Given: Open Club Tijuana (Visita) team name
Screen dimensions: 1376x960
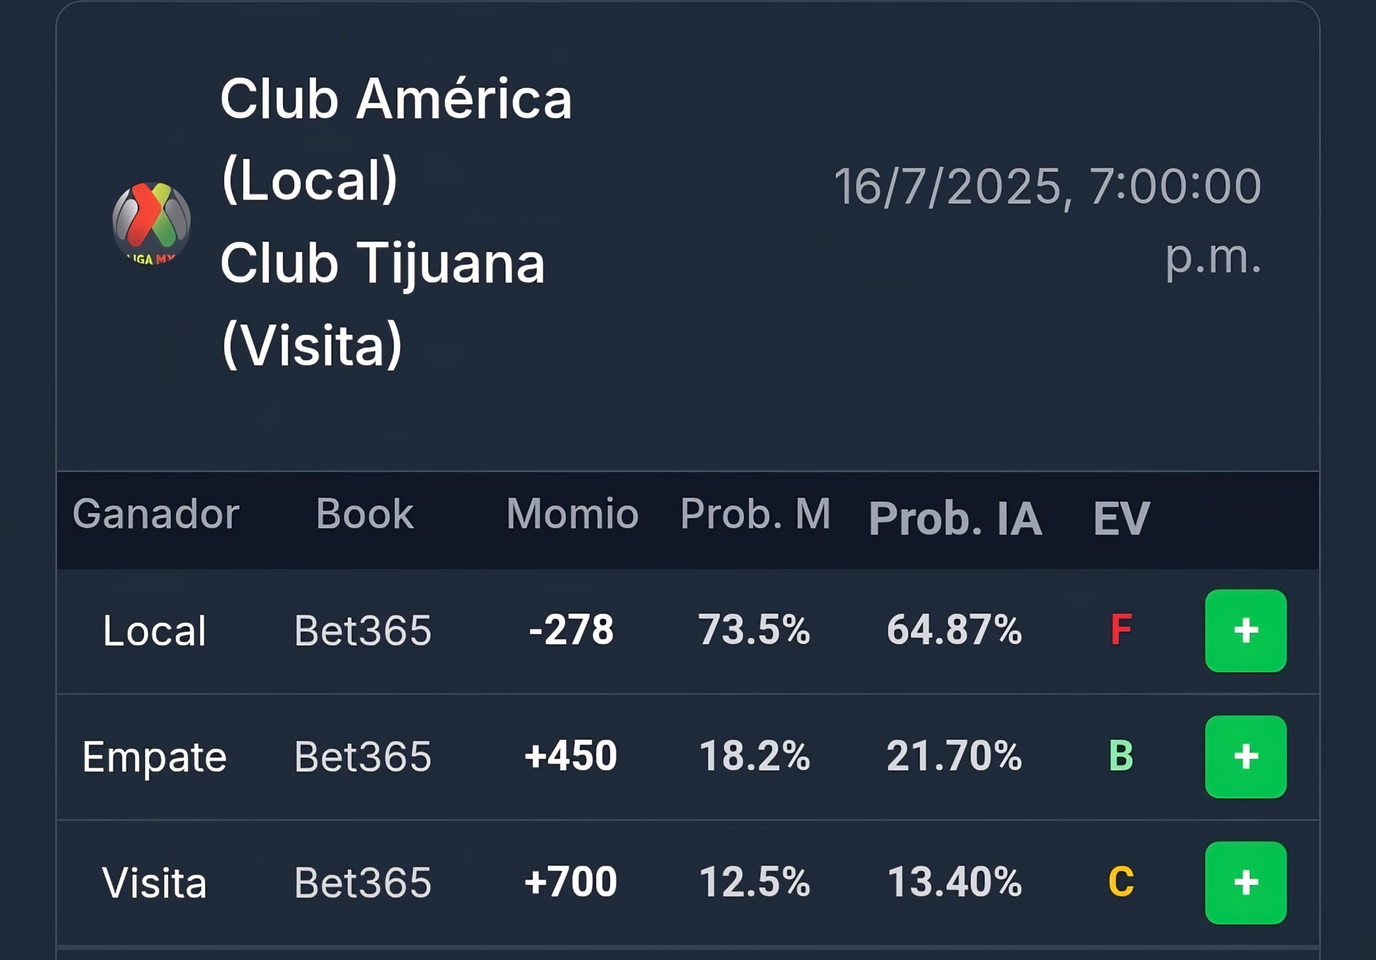Looking at the screenshot, I should (383, 304).
